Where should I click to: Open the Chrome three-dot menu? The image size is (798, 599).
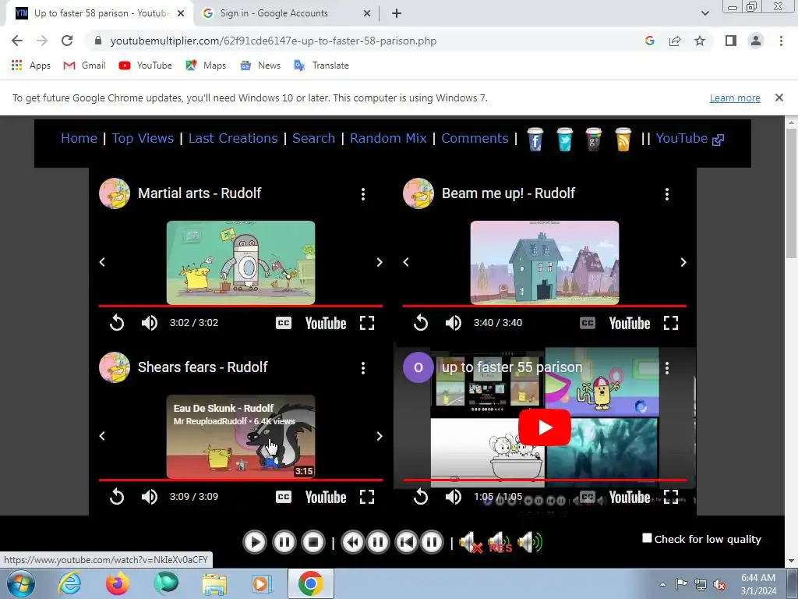pos(781,41)
